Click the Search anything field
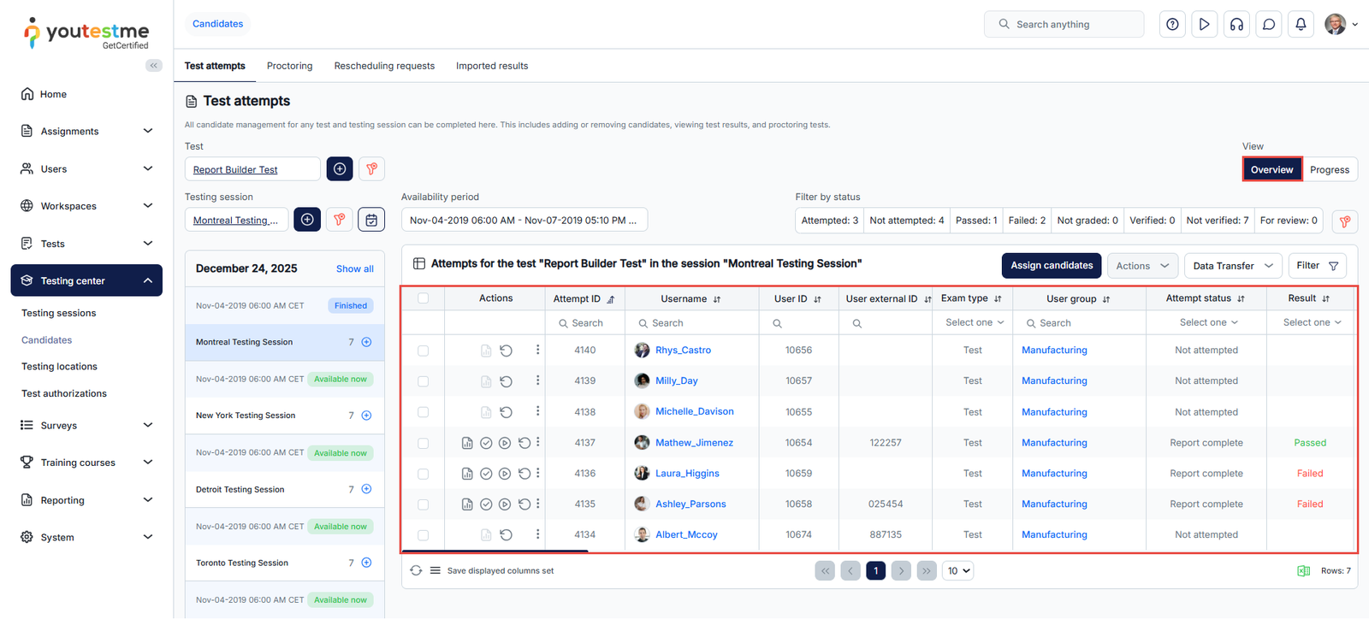 pos(1064,25)
